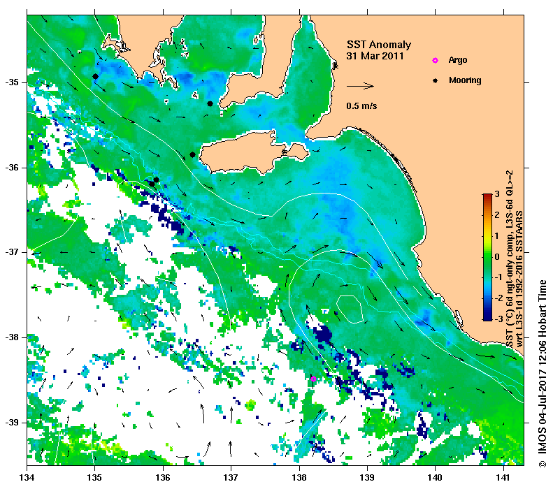553x489 pixels.
Task: Click the latitude label '-37'
Action: click(12, 252)
